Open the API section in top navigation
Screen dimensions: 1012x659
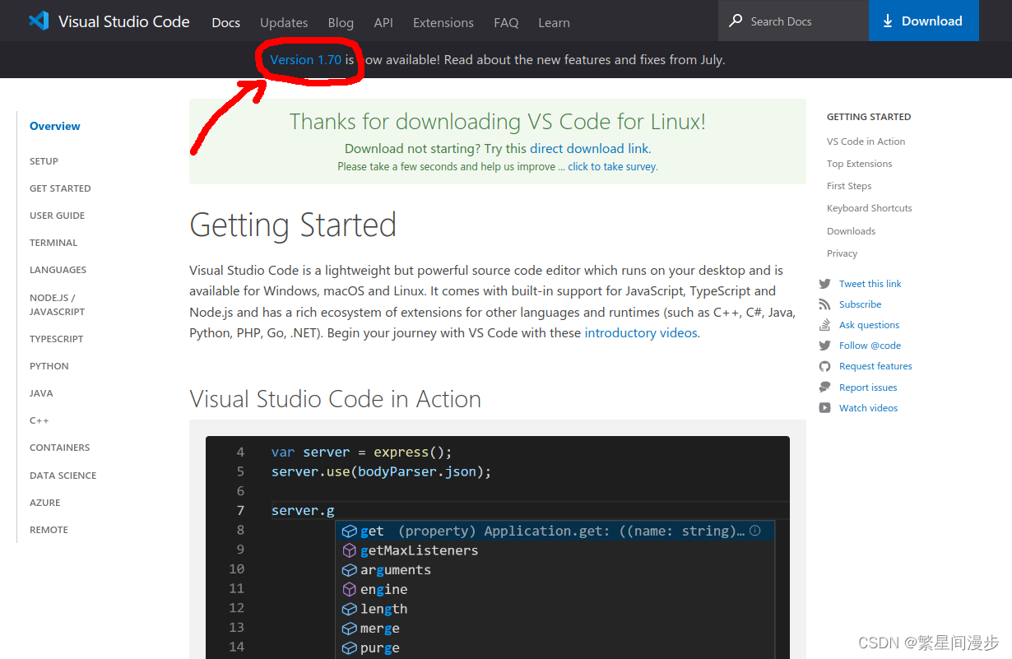[383, 22]
